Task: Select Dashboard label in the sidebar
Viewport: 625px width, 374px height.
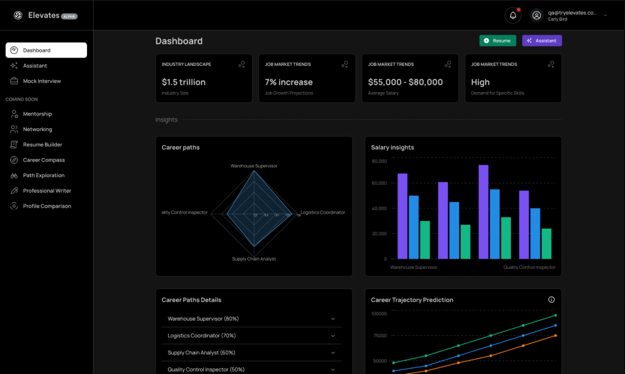Action: pyautogui.click(x=36, y=50)
